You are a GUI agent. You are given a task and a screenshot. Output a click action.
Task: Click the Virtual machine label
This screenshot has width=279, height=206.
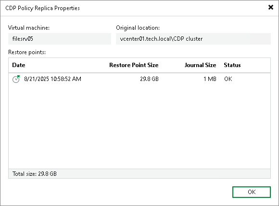29,28
